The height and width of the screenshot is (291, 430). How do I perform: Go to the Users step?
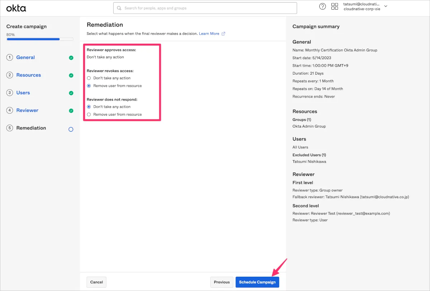click(x=23, y=93)
